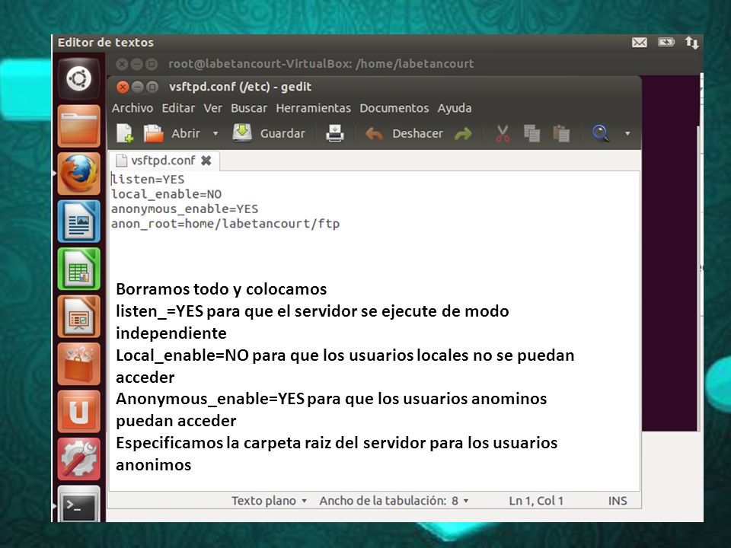The image size is (731, 548).
Task: Open LibreOffice Calc from launcher
Action: click(78, 269)
